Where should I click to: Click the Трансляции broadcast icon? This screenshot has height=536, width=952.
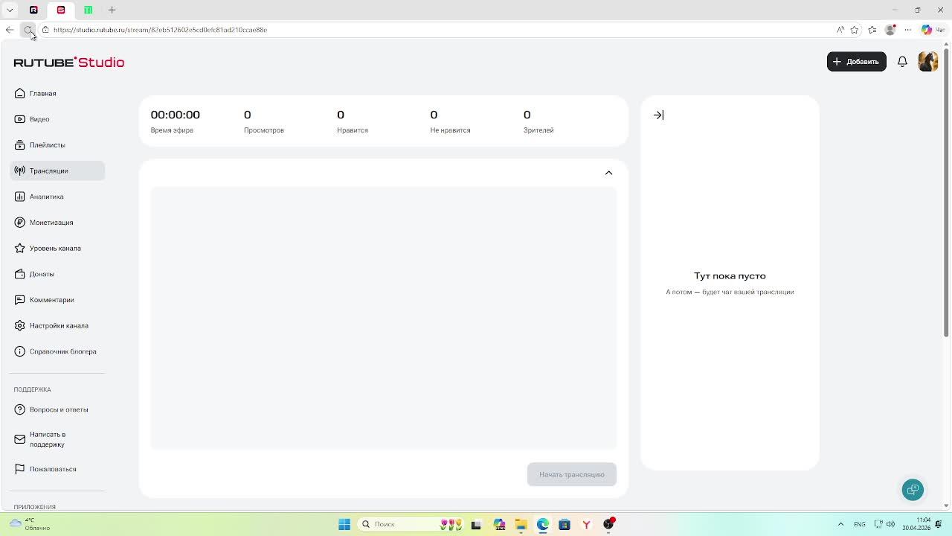tap(20, 170)
